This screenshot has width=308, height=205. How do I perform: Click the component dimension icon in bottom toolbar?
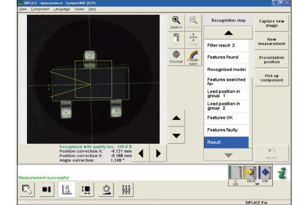tap(86, 190)
